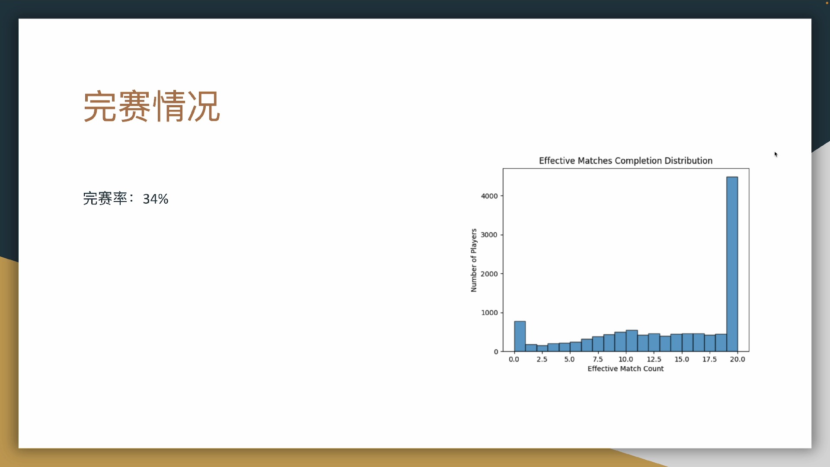Click the y-axis tick label 2000
Viewport: 830px width, 467px height.
pyautogui.click(x=489, y=274)
